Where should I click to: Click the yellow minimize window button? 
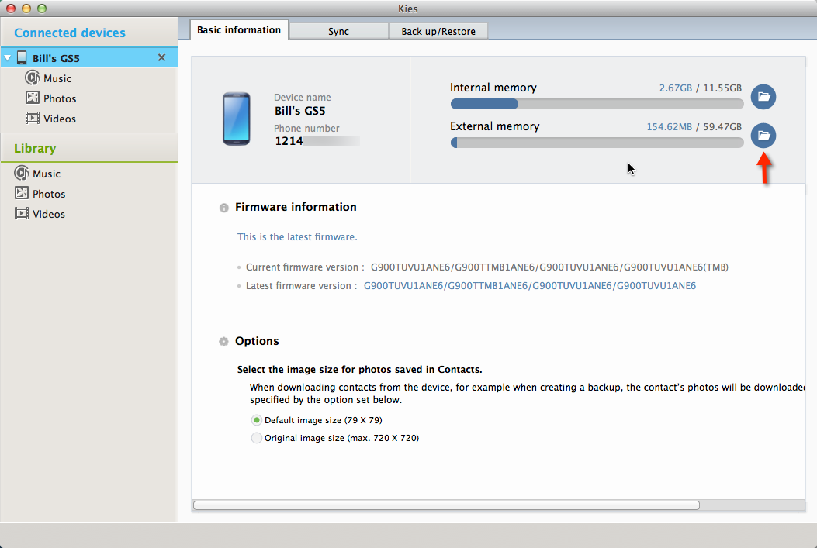tap(26, 9)
